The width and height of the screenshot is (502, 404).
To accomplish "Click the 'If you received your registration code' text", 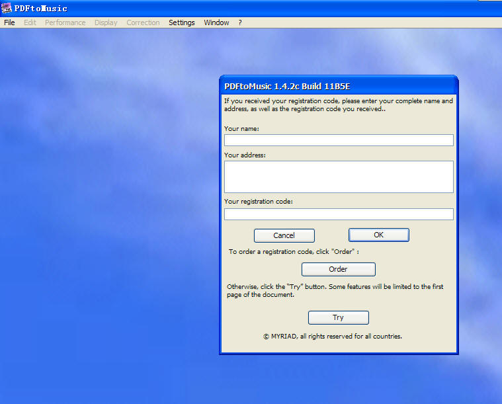I will coord(339,105).
